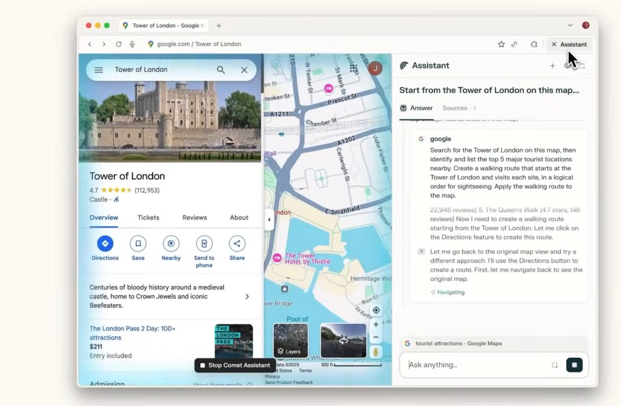Select the Sources tab in Assistant

click(x=459, y=108)
